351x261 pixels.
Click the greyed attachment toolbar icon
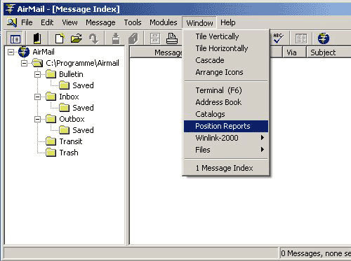tap(133, 38)
